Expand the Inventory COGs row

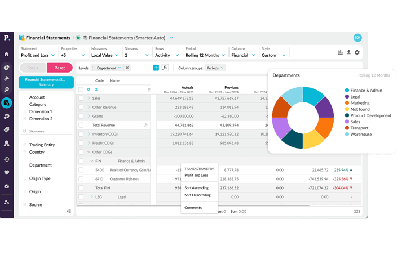tap(89, 134)
